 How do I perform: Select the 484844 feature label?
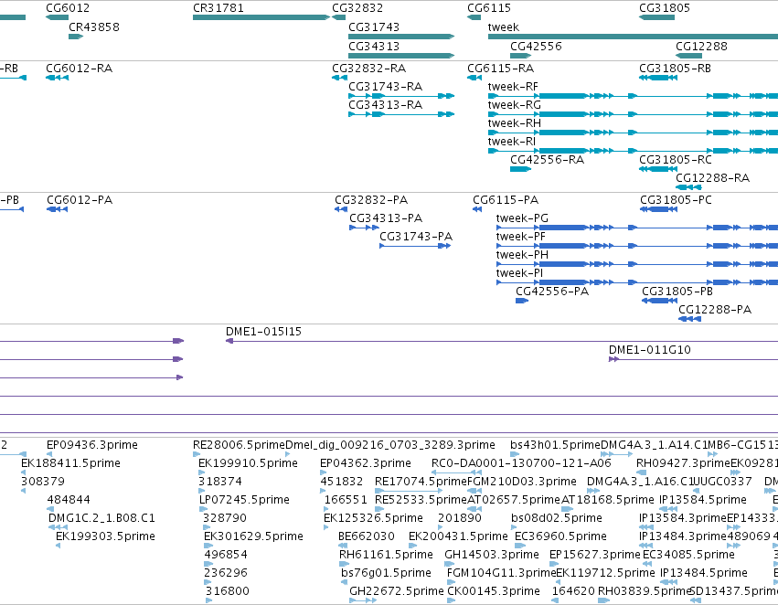coord(69,501)
